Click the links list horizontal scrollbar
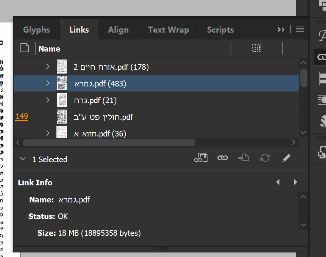Screen dimensions: 326x257 pyautogui.click(x=109, y=143)
